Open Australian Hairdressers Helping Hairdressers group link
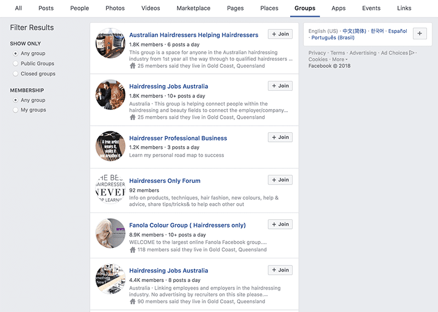This screenshot has width=438, height=312. point(194,35)
